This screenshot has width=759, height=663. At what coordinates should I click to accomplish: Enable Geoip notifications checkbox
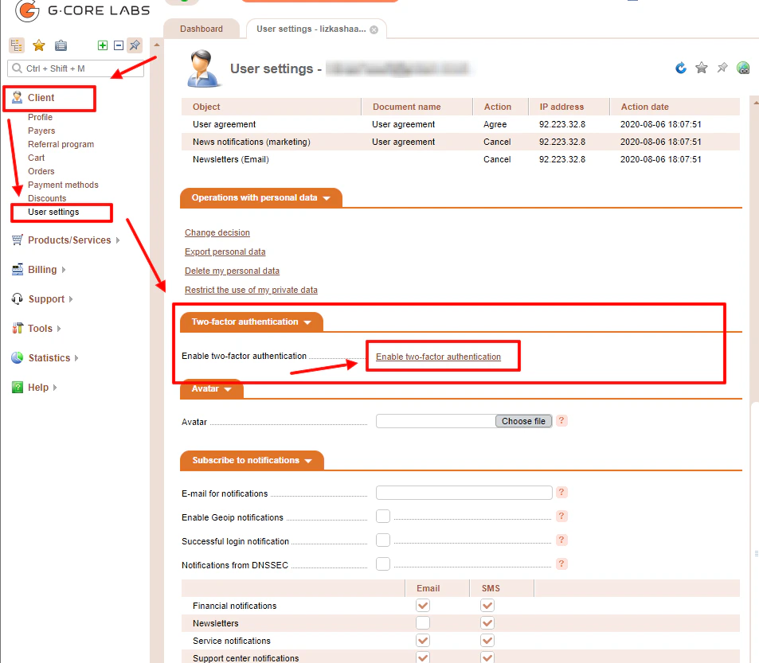pyautogui.click(x=383, y=516)
